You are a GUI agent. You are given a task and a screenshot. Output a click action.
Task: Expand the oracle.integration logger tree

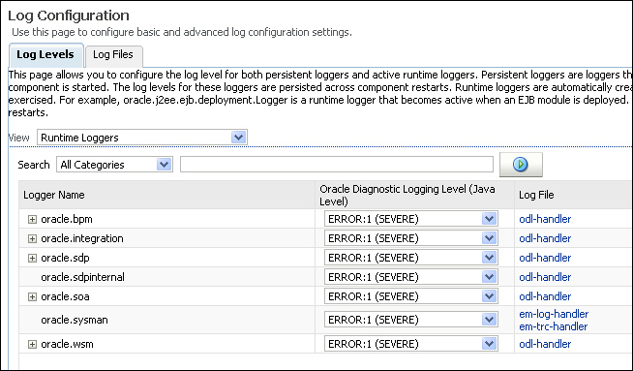pyautogui.click(x=32, y=238)
